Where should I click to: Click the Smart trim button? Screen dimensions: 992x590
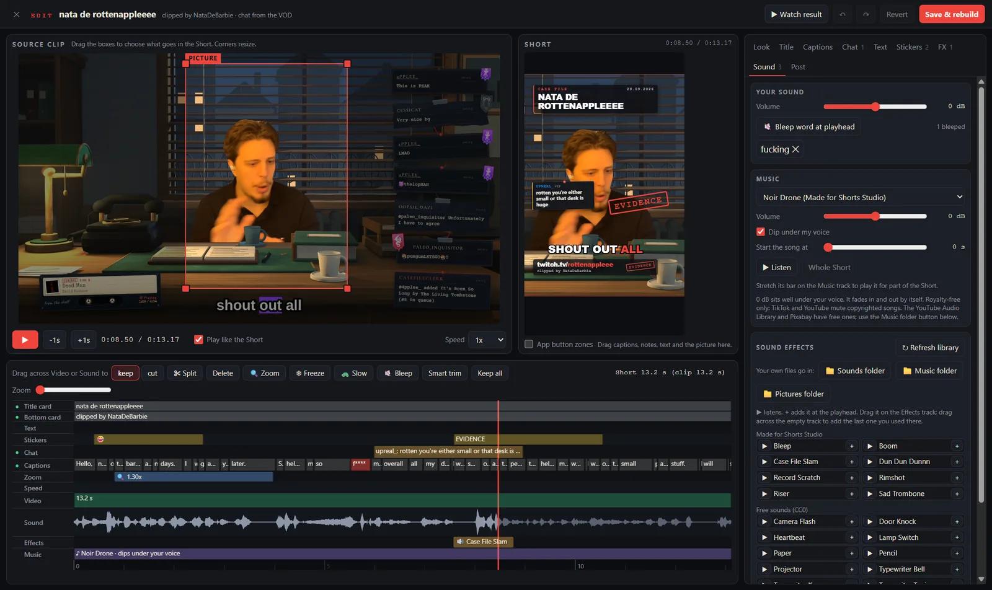tap(445, 373)
